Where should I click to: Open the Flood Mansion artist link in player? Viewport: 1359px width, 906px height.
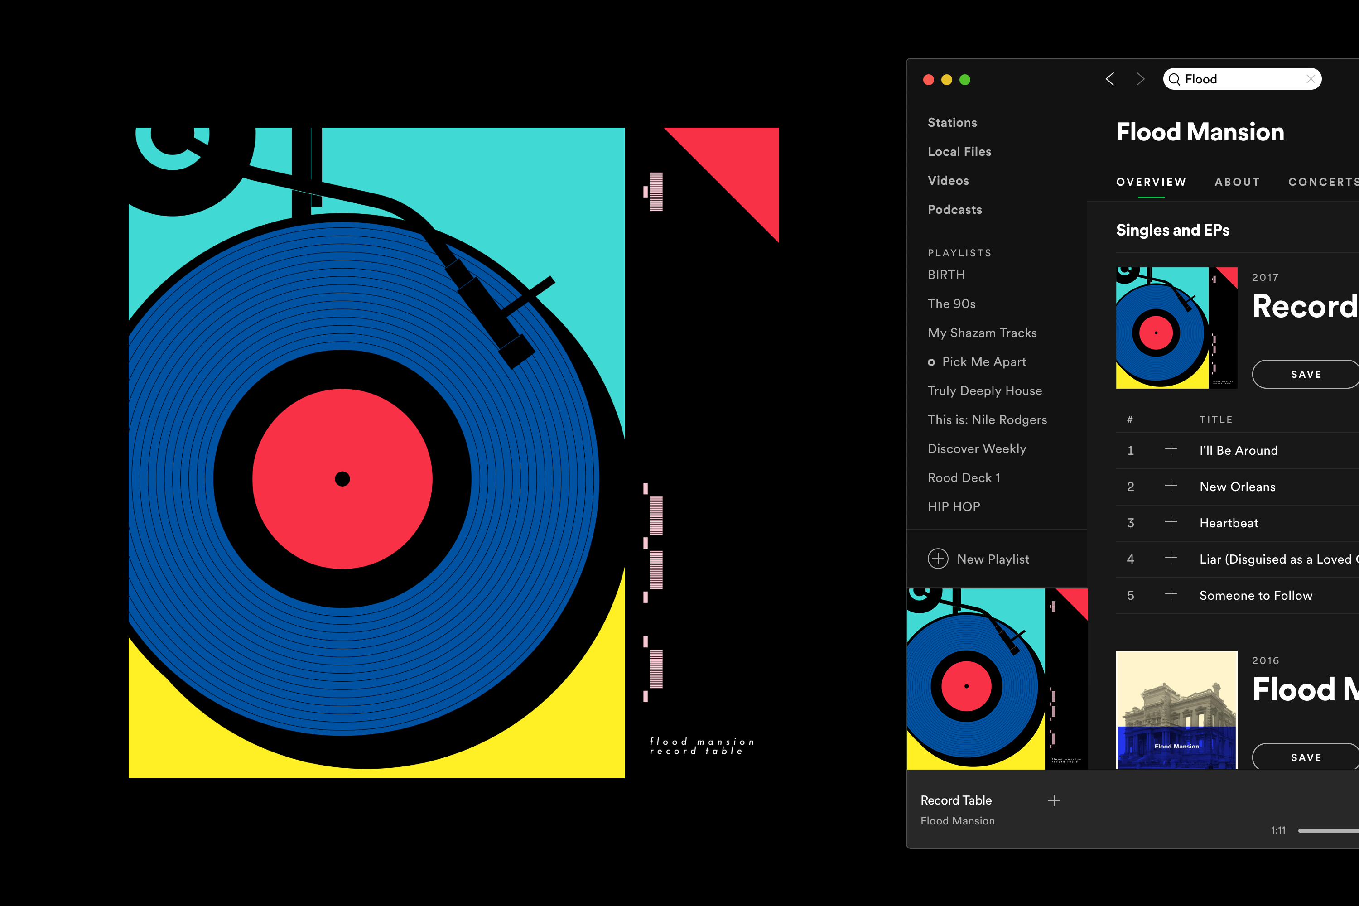[x=958, y=820]
